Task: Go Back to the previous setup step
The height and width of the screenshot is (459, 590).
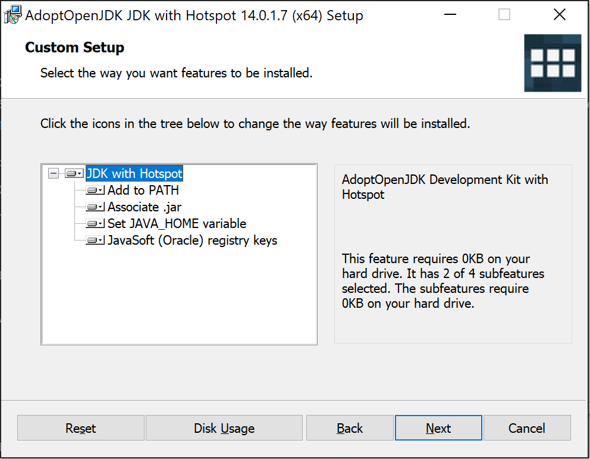Action: pos(350,427)
